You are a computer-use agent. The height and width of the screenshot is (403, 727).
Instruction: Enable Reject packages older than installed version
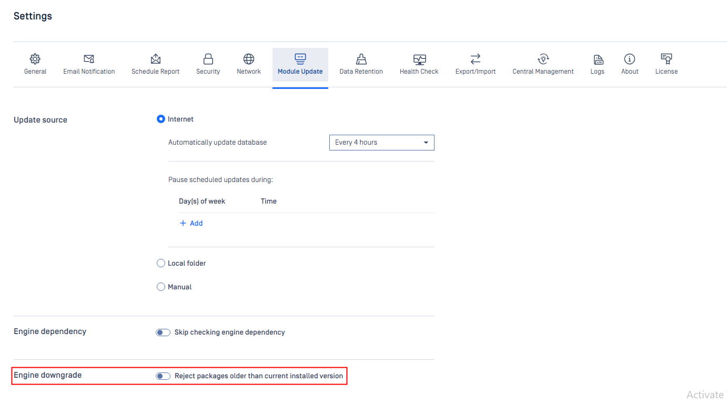point(163,376)
